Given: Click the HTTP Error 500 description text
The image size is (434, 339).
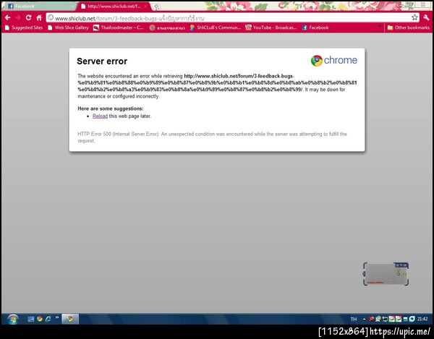Looking at the screenshot, I should (212, 137).
